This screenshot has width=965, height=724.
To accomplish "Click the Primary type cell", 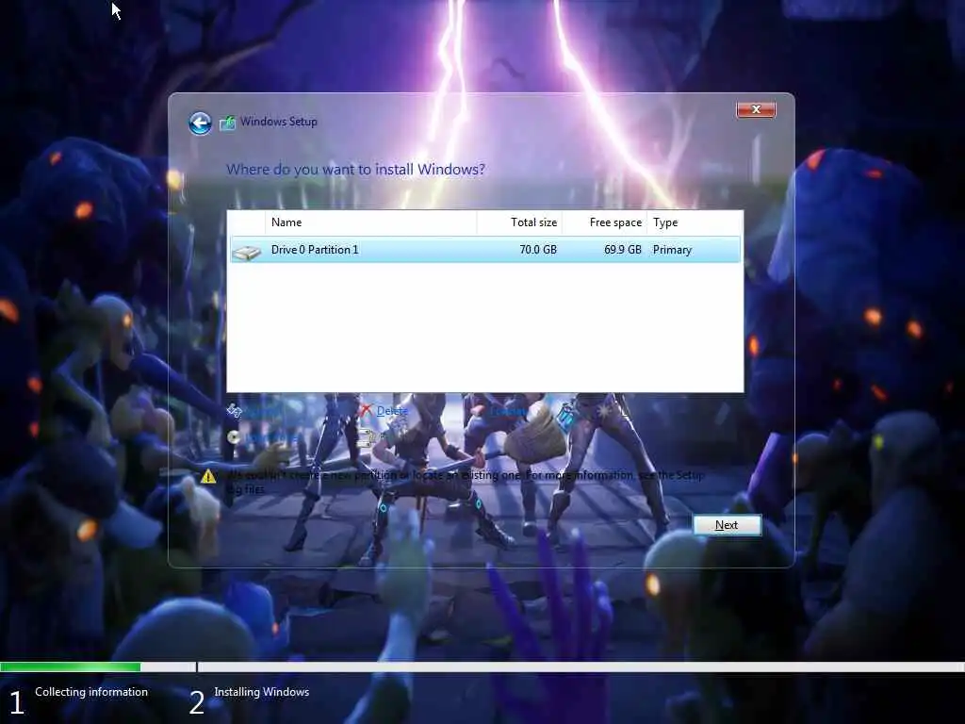I will tap(672, 249).
